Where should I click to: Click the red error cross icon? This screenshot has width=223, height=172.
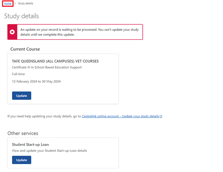click(x=12, y=32)
